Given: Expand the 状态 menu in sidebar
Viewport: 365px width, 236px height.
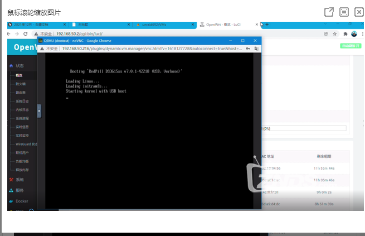Looking at the screenshot, I should click(x=20, y=66).
